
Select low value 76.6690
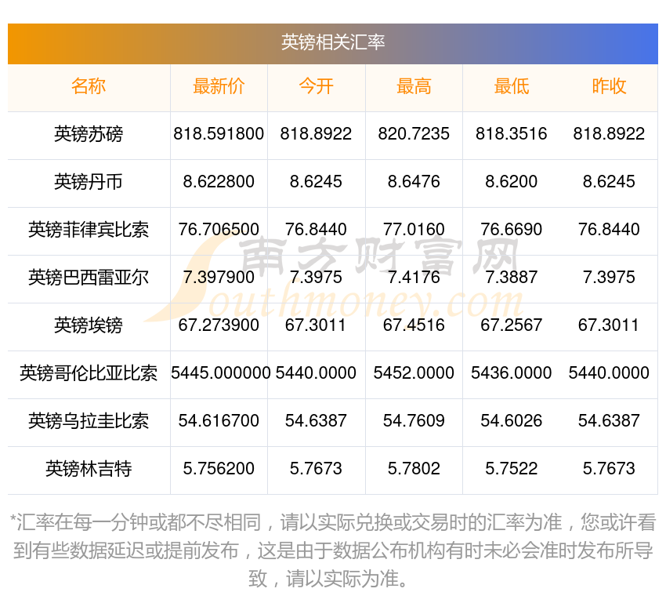512,230
